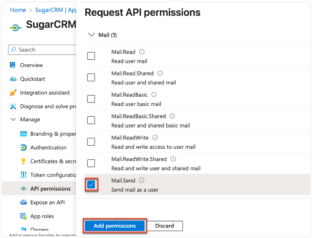Viewport: 312px width, 238px height.
Task: Follow the Home breadcrumb link
Action: (x=18, y=10)
